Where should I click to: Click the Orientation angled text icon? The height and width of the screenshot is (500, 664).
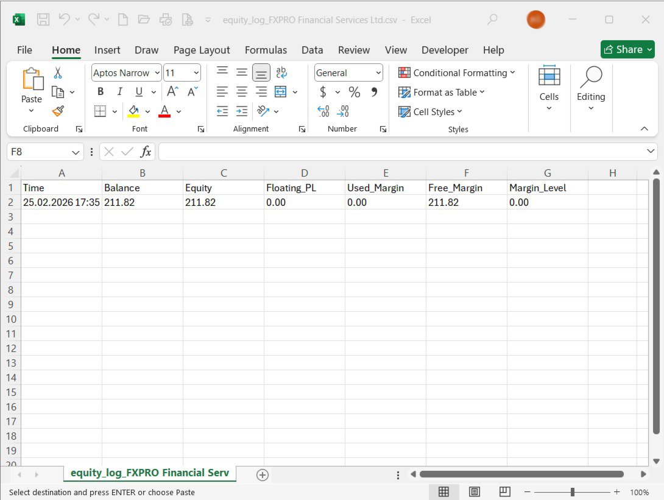pyautogui.click(x=263, y=111)
